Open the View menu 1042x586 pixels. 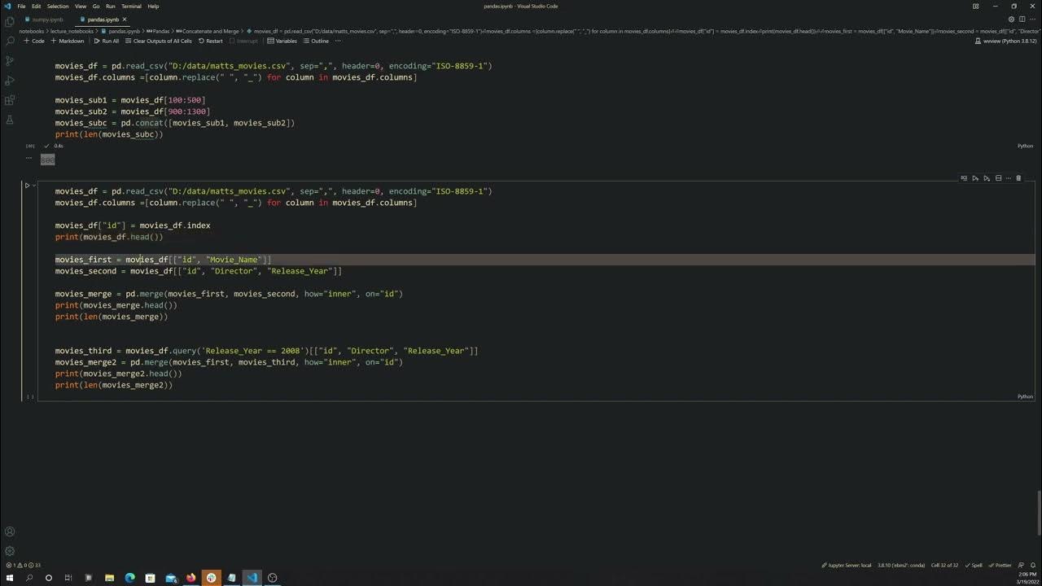click(81, 6)
